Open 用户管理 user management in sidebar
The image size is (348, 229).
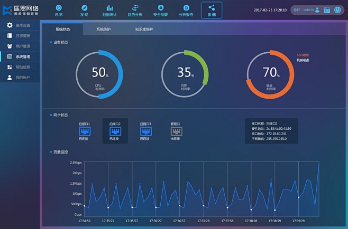(20, 46)
